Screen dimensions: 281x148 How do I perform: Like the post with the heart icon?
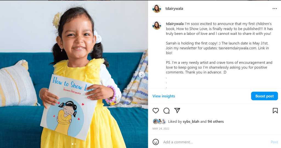pyautogui.click(x=156, y=111)
